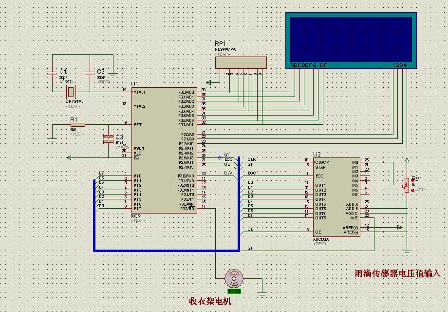Image resolution: width=448 pixels, height=312 pixels.
Task: Select the C2 capacitor symbol
Action: pos(90,73)
